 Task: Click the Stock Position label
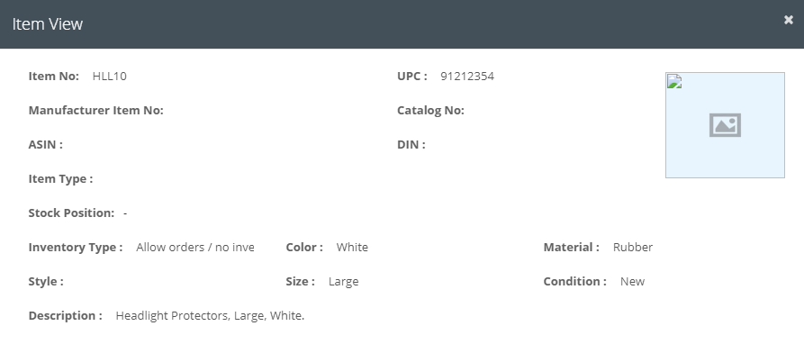point(71,213)
